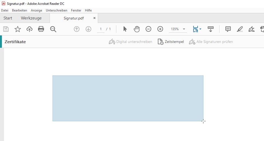
Task: Expand the fit page options arrow
Action: point(200,29)
